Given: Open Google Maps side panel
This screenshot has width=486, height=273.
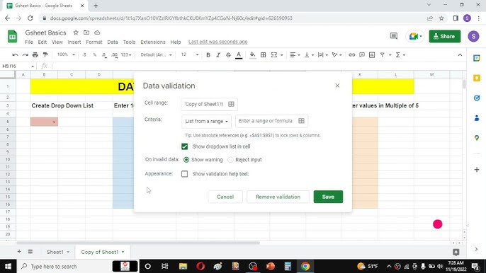Looking at the screenshot, I should (x=477, y=138).
